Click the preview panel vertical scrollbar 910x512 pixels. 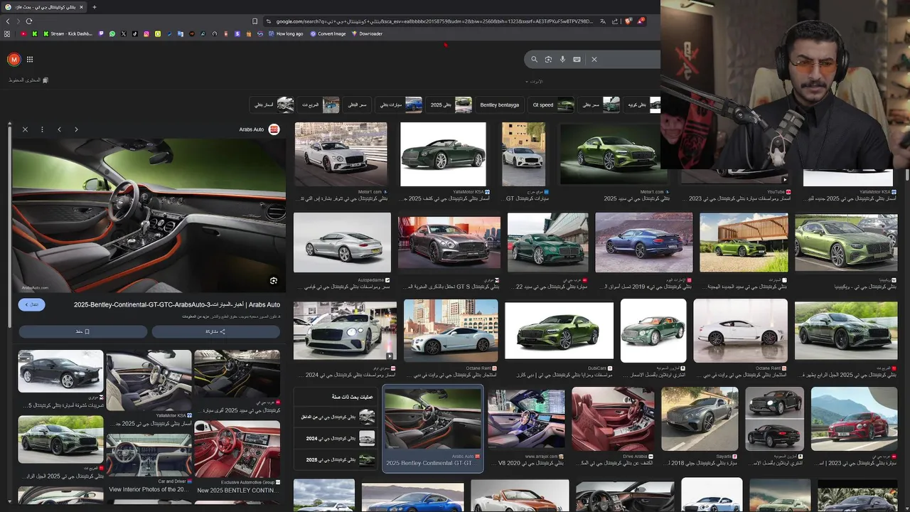click(x=9, y=228)
